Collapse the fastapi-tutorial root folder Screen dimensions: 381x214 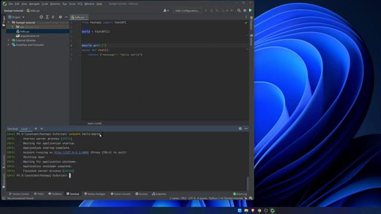(x=9, y=23)
